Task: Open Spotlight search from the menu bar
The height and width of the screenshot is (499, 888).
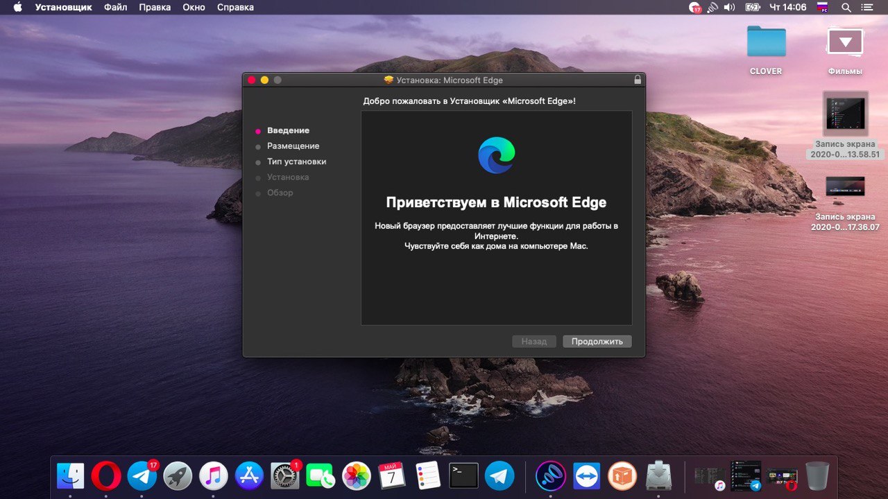Action: click(x=846, y=8)
